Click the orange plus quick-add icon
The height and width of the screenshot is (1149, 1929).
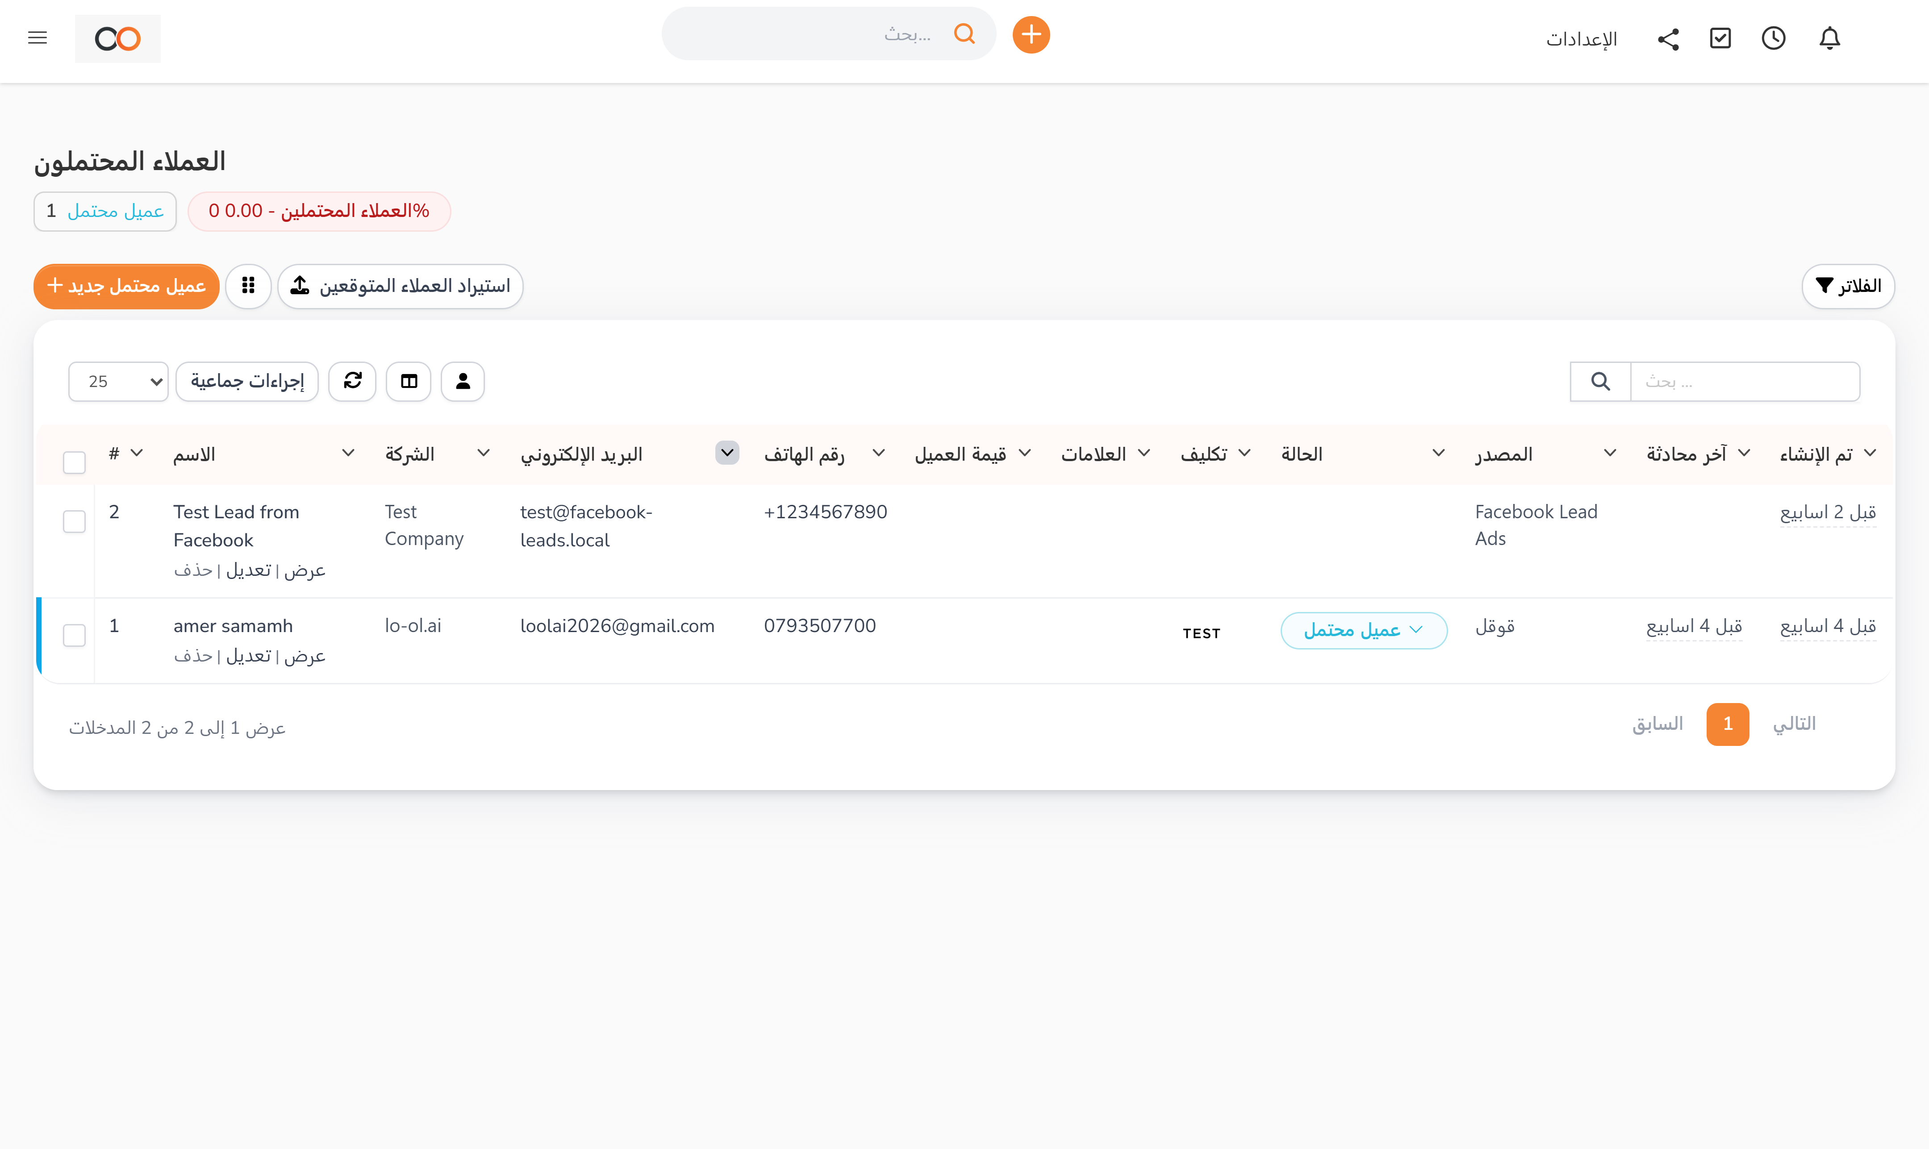pos(1031,35)
